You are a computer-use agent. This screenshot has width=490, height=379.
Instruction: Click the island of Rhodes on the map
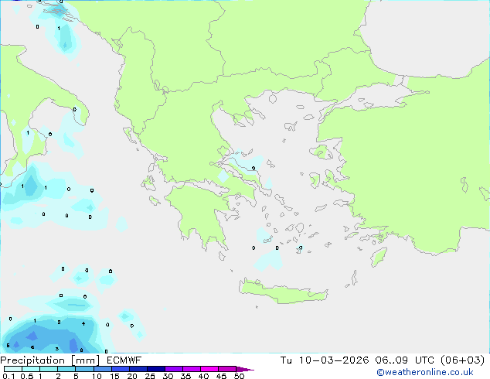[378, 257]
